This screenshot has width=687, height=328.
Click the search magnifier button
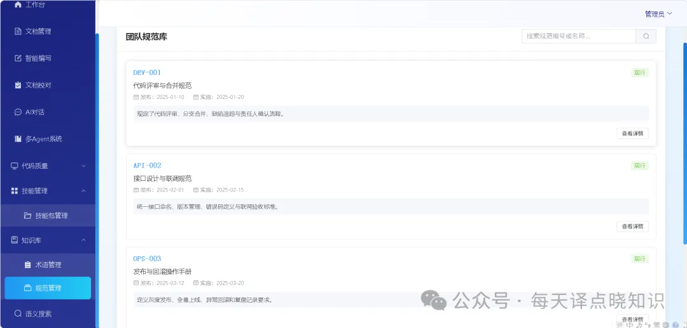click(646, 36)
